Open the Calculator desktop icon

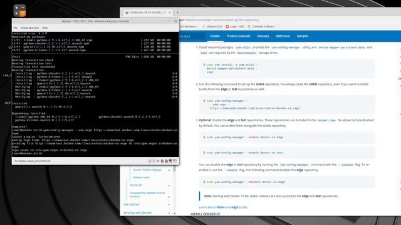[x=19, y=11]
